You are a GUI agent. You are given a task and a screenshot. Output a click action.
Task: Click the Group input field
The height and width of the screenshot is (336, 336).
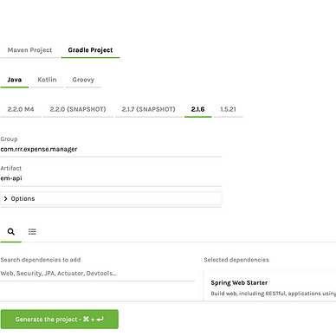[111, 150]
